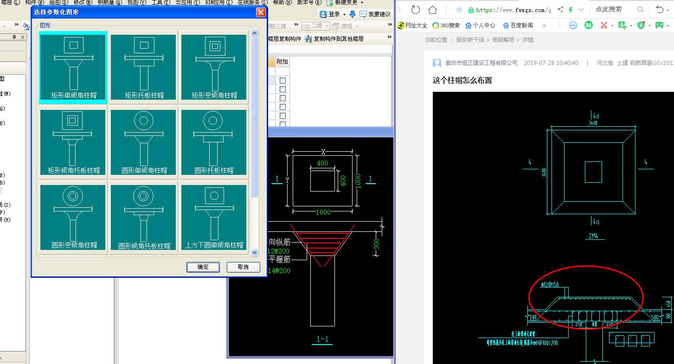Open the 版本号(B) menu
The height and width of the screenshot is (364, 674).
[309, 2]
